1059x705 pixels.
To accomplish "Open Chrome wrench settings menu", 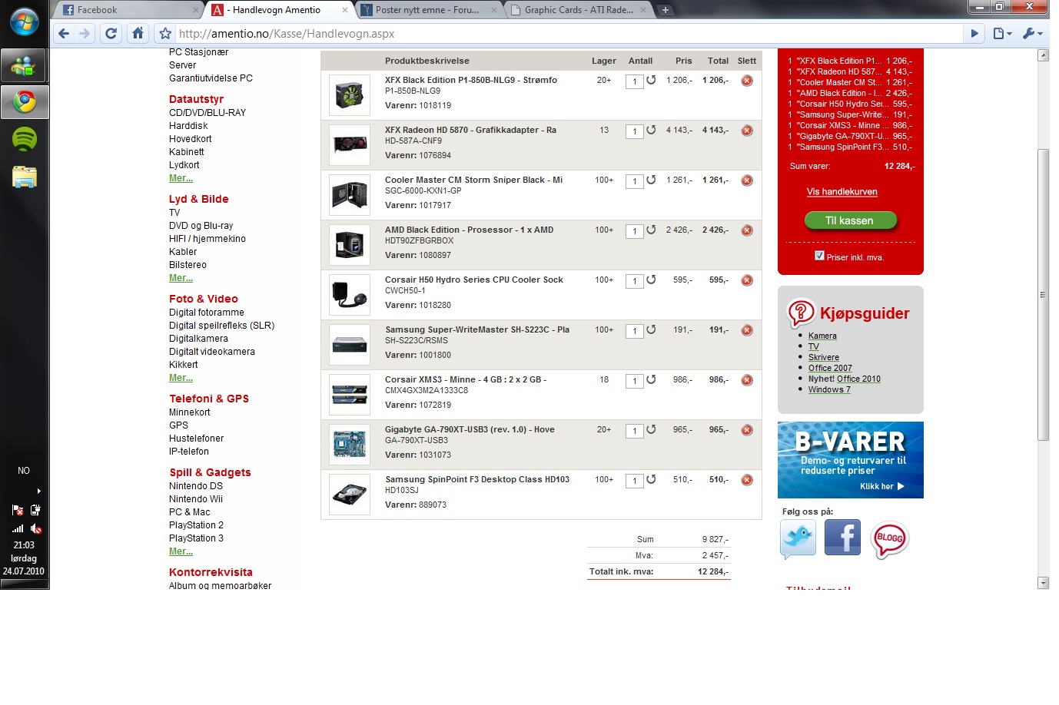I will (1032, 33).
